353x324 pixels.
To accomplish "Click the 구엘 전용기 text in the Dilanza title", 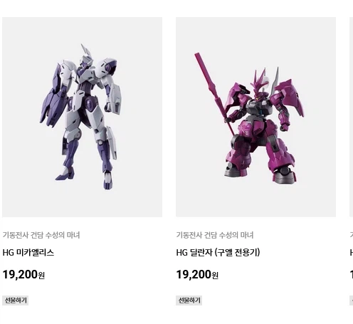I will 237,252.
